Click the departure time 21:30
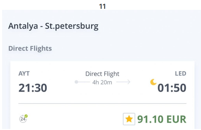 33,88
